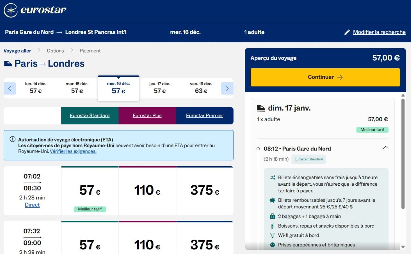Open Eurostar Standard class info
The height and width of the screenshot is (254, 411).
[x=90, y=116]
